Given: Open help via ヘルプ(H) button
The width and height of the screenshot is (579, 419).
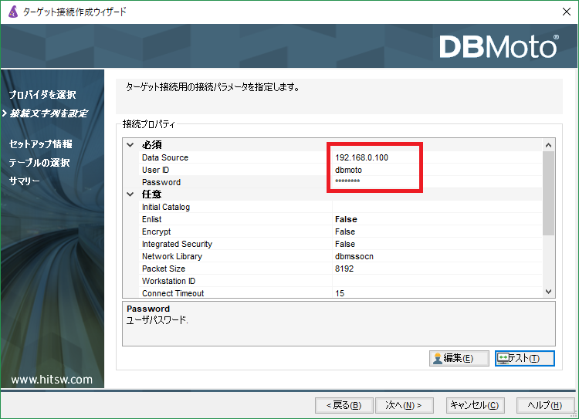Looking at the screenshot, I should tap(545, 405).
